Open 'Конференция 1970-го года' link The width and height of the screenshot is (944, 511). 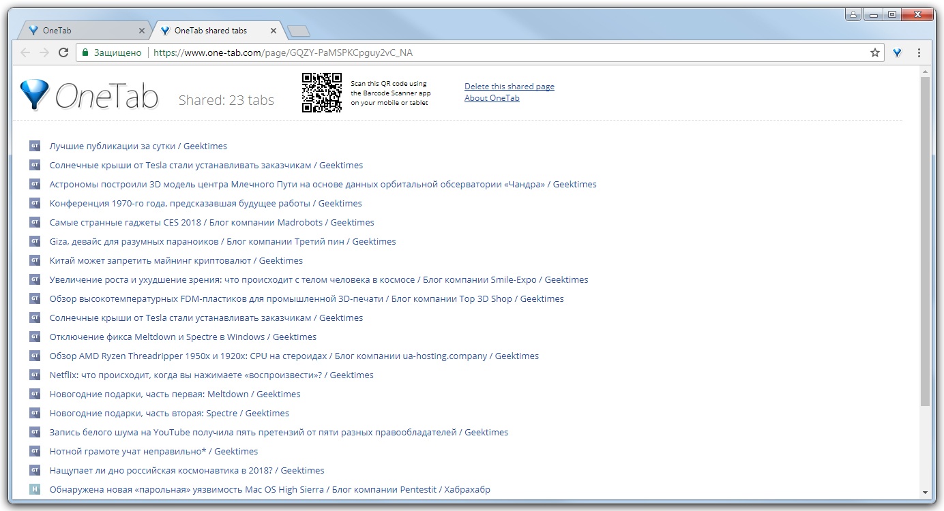206,203
